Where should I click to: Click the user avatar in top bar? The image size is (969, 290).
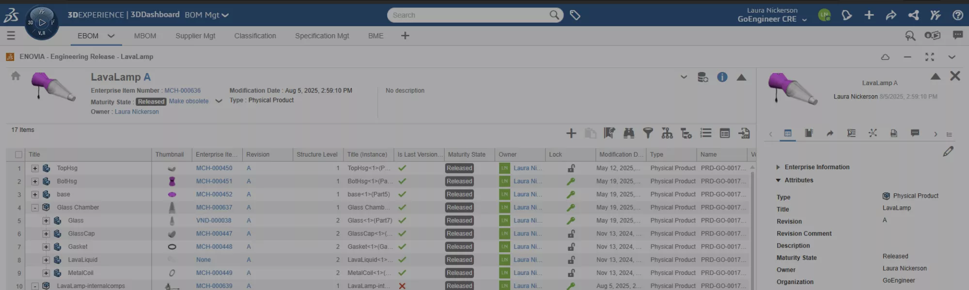pos(824,15)
